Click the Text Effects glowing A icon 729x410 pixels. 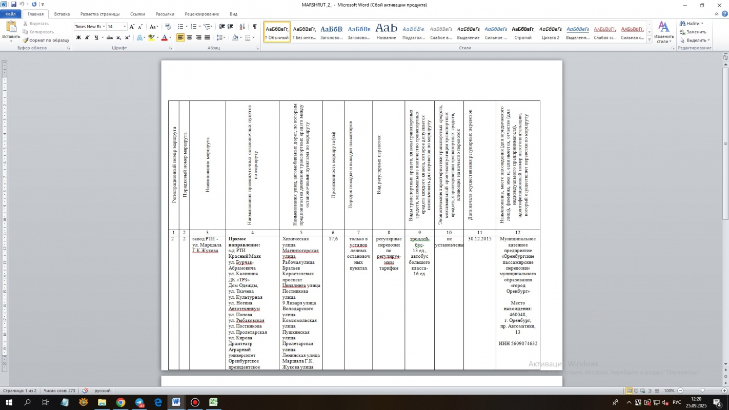139,37
